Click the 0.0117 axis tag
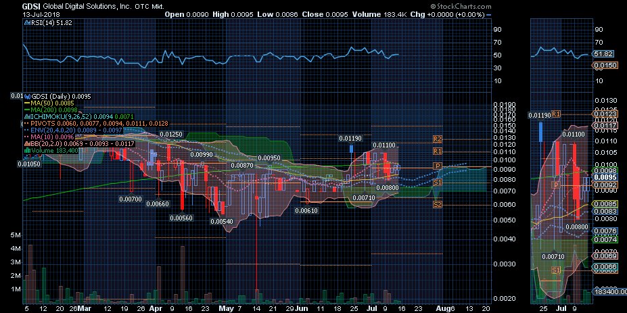This screenshot has width=627, height=313. [x=603, y=126]
